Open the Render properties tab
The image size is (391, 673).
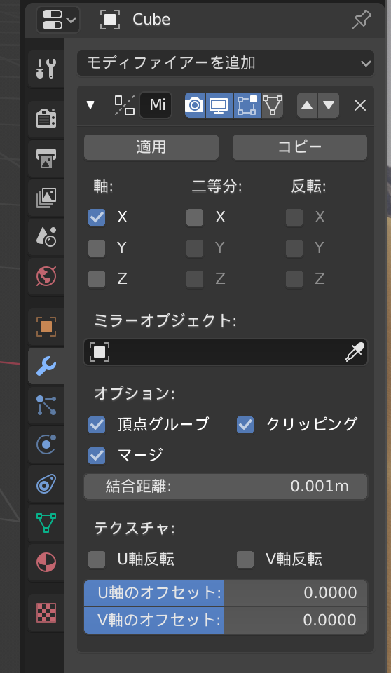(46, 118)
